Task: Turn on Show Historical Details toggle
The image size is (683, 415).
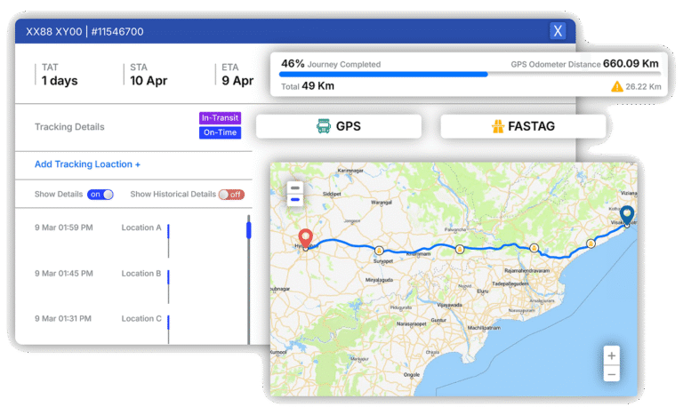Action: 231,195
